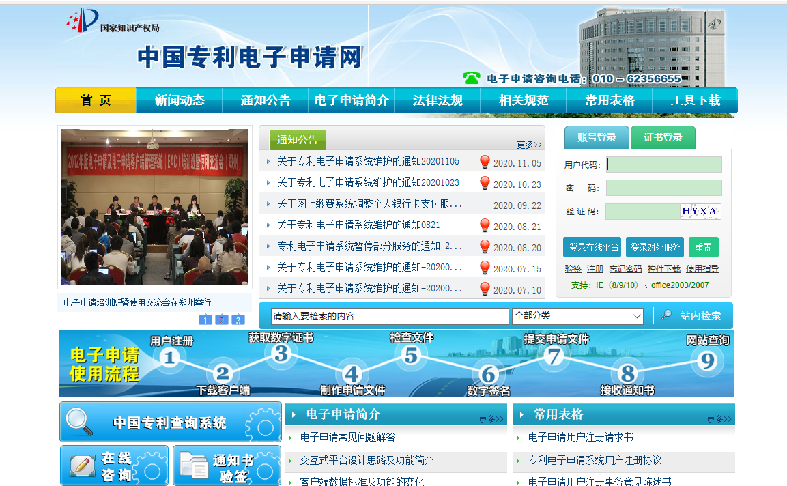This screenshot has width=787, height=486.
Task: Open 电子申请常见问题解答 link
Action: (x=347, y=438)
